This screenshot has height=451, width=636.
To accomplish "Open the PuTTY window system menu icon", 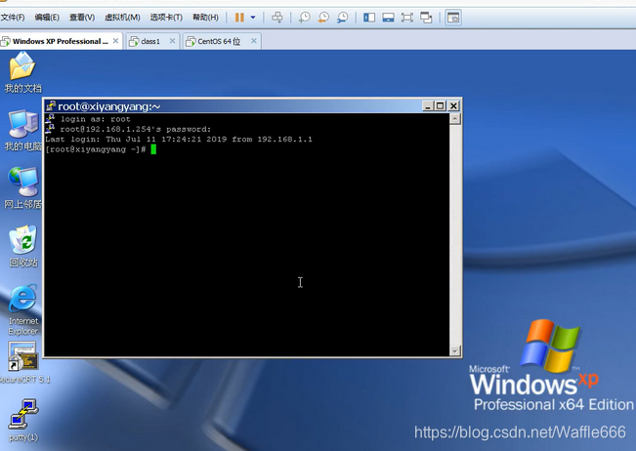I will pos(51,106).
